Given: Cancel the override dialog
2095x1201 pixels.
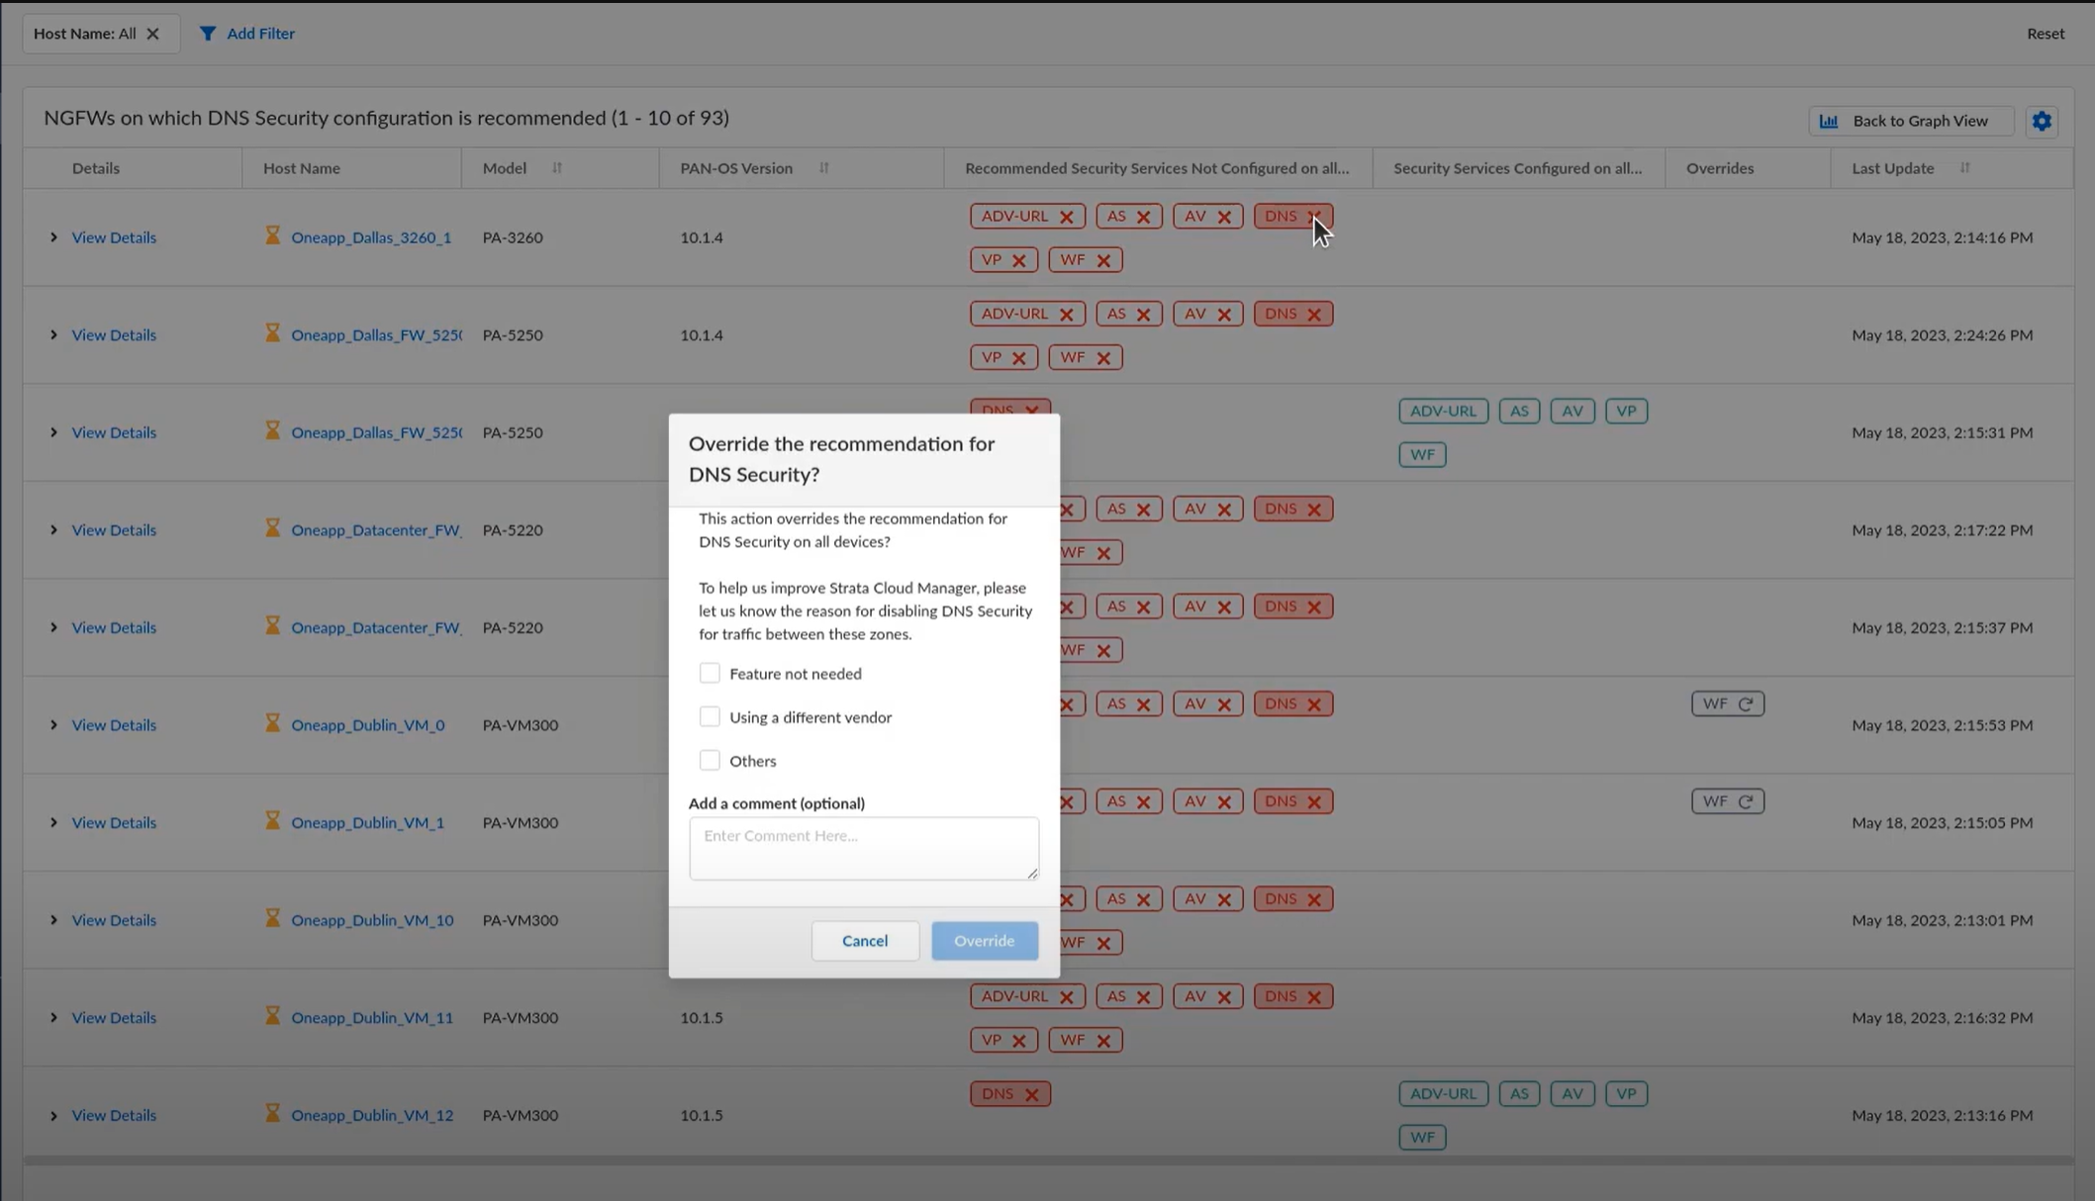Looking at the screenshot, I should (864, 941).
